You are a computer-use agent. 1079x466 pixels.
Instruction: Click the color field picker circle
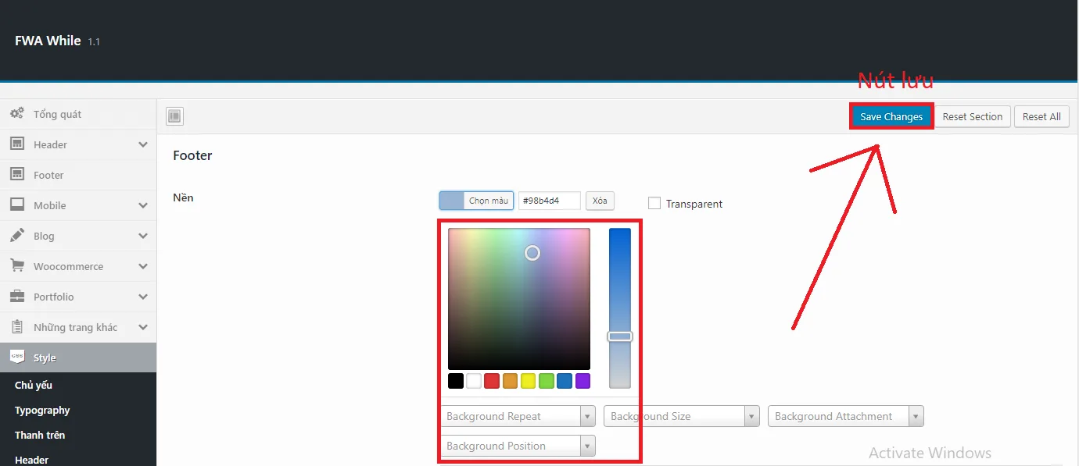532,253
